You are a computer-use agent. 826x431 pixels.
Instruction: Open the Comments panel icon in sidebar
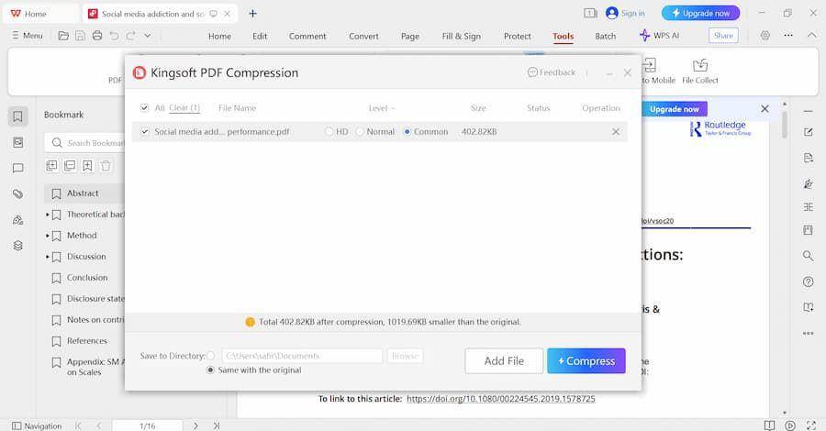click(x=18, y=168)
